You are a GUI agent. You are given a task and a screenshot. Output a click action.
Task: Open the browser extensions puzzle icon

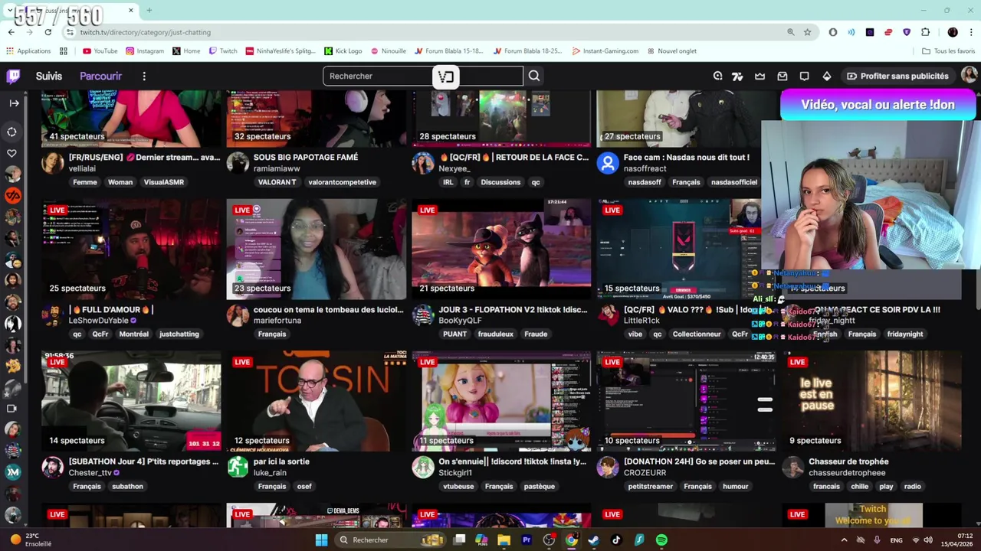(x=925, y=32)
